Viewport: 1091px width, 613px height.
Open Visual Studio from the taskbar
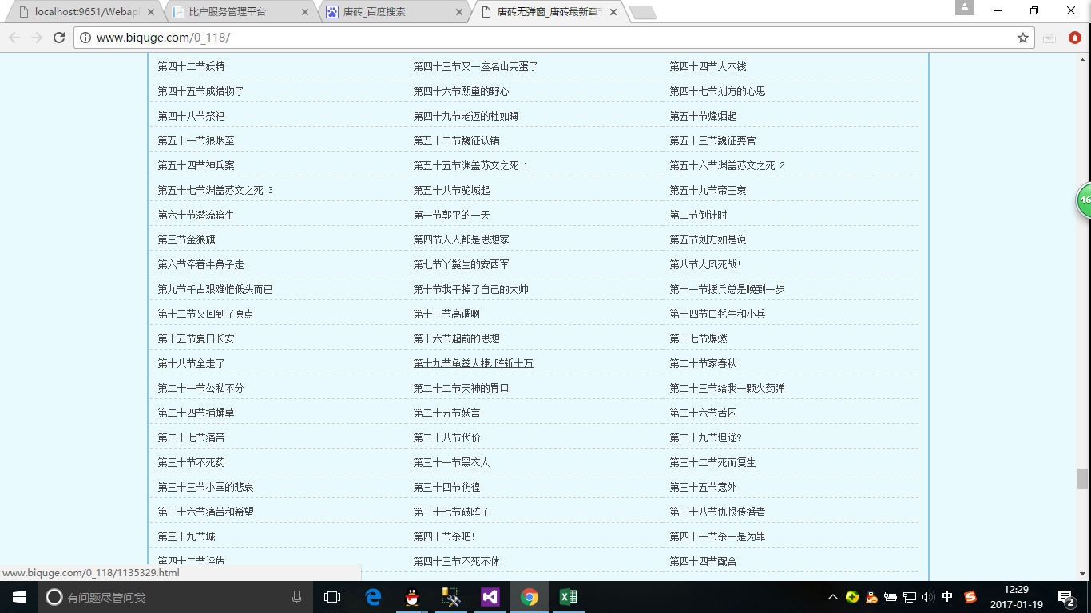490,597
